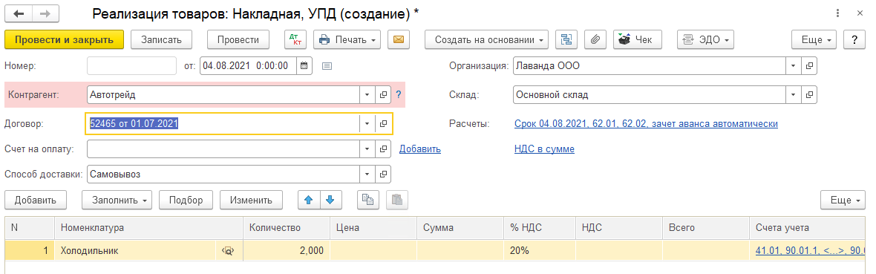Image resolution: width=876 pixels, height=274 pixels.
Task: Open help with ? button
Action: pos(854,39)
